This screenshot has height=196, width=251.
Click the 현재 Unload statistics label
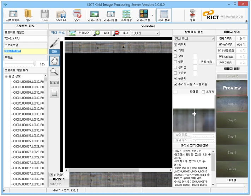tap(226, 57)
